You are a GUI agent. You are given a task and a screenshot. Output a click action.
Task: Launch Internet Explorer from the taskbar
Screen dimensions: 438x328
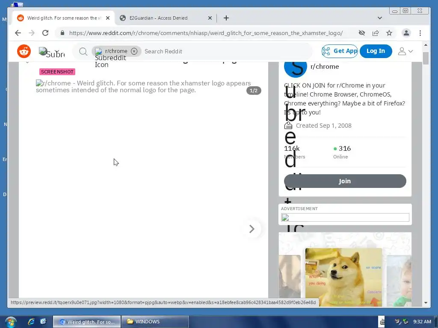[31, 322]
